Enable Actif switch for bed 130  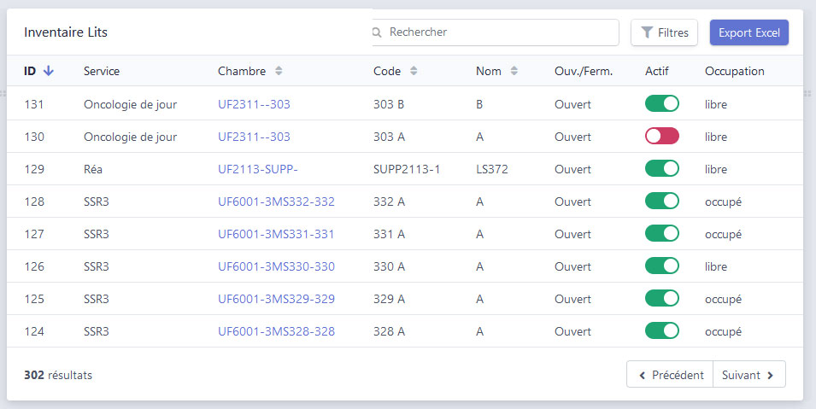point(662,137)
